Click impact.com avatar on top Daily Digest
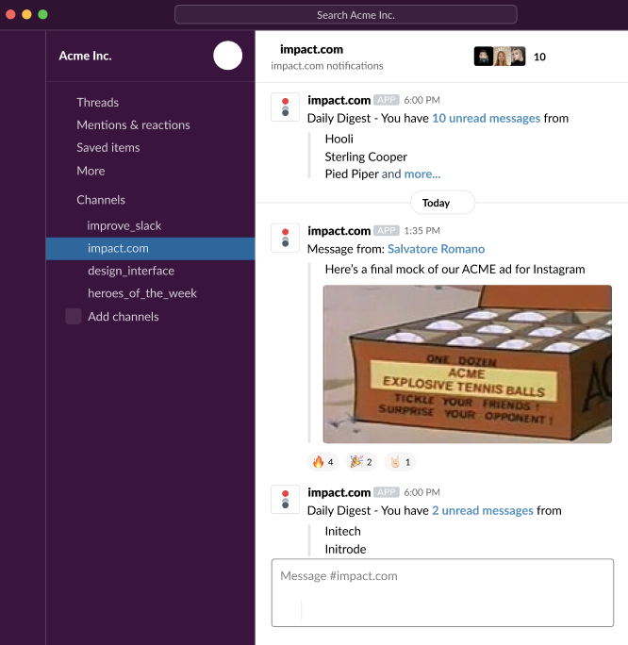Image resolution: width=628 pixels, height=645 pixels. pyautogui.click(x=285, y=107)
